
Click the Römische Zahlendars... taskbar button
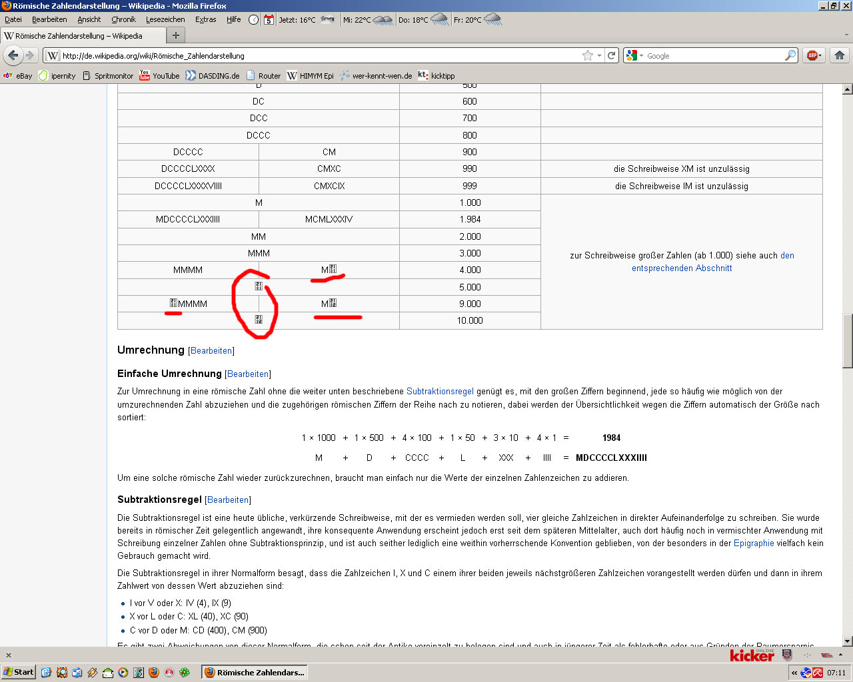(254, 672)
